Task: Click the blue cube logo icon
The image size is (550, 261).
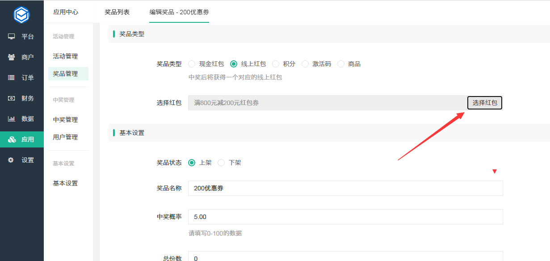Action: [x=21, y=15]
